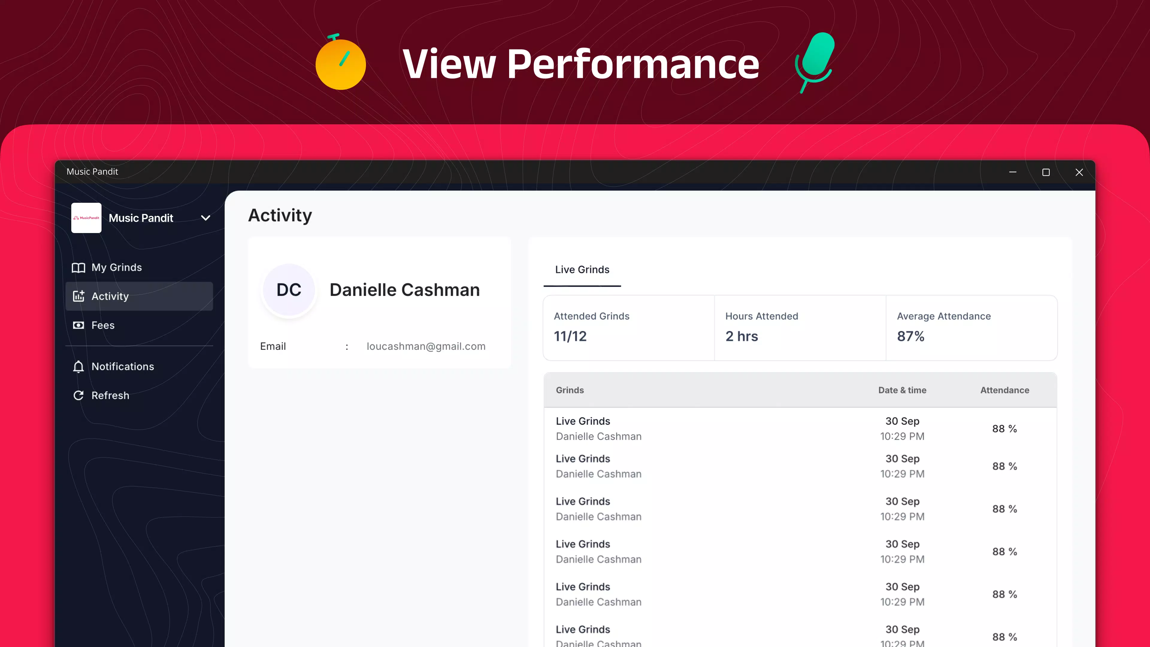Viewport: 1150px width, 647px height.
Task: Maximize the Music Pandit window
Action: [1045, 172]
